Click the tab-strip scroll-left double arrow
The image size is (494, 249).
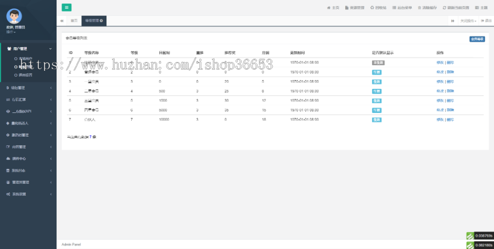(61, 21)
